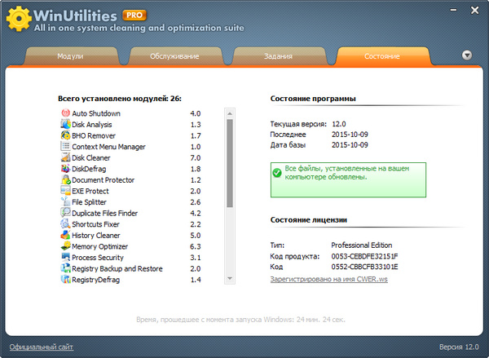Click the Process Security icon
Screen dimensions: 489x358
65,257
